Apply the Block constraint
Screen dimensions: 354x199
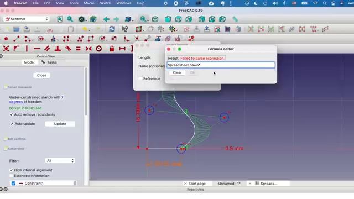pyautogui.click(x=99, y=49)
